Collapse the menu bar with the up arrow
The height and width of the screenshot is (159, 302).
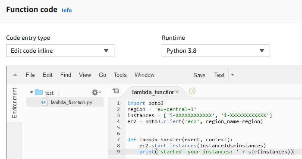15,75
